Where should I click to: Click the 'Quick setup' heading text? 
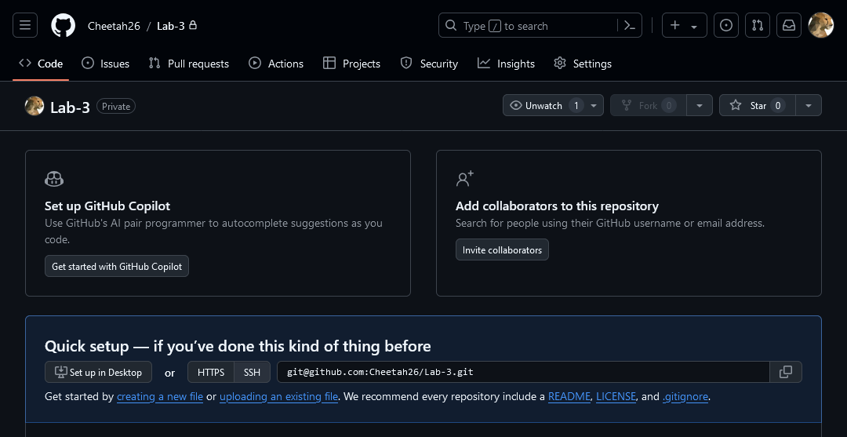pyautogui.click(x=238, y=346)
